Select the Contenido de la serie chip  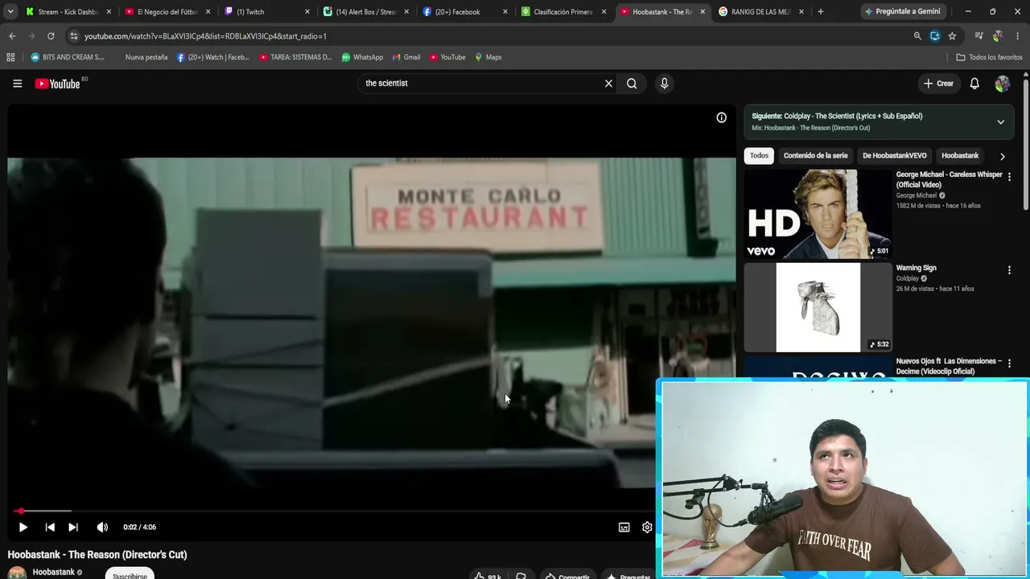[815, 156]
